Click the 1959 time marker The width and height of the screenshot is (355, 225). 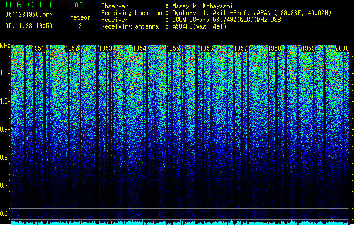click(x=308, y=48)
